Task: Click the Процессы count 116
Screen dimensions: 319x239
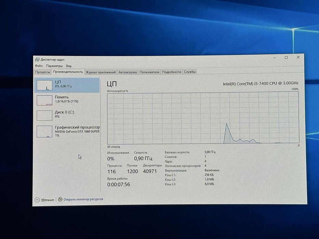Action: pyautogui.click(x=111, y=171)
